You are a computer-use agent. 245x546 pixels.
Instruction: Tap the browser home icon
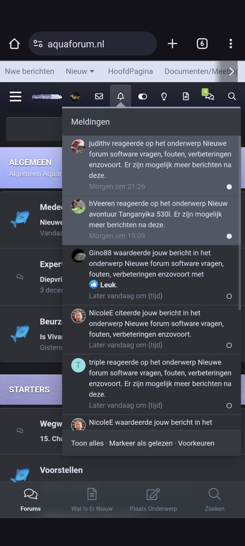click(14, 44)
